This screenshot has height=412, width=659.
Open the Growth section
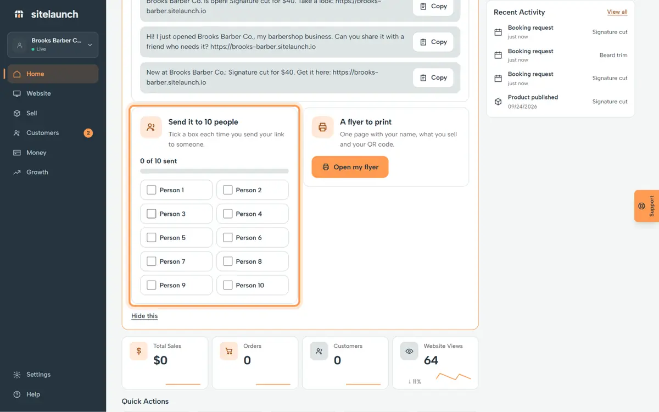[53, 172]
